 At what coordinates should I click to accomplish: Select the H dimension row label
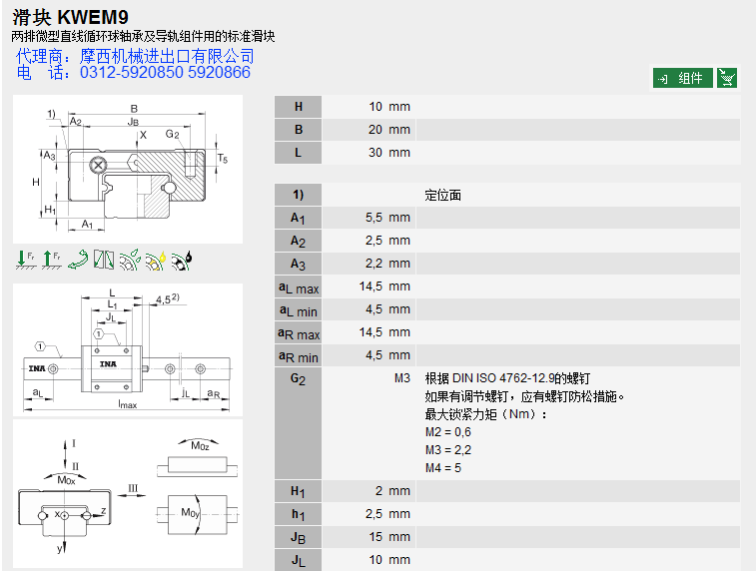pos(298,107)
